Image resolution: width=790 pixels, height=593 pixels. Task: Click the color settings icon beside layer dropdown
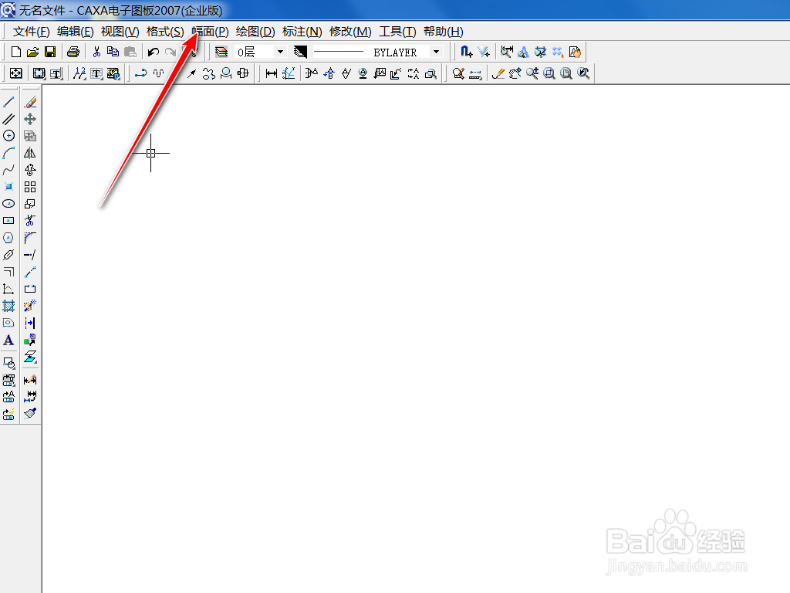[300, 52]
